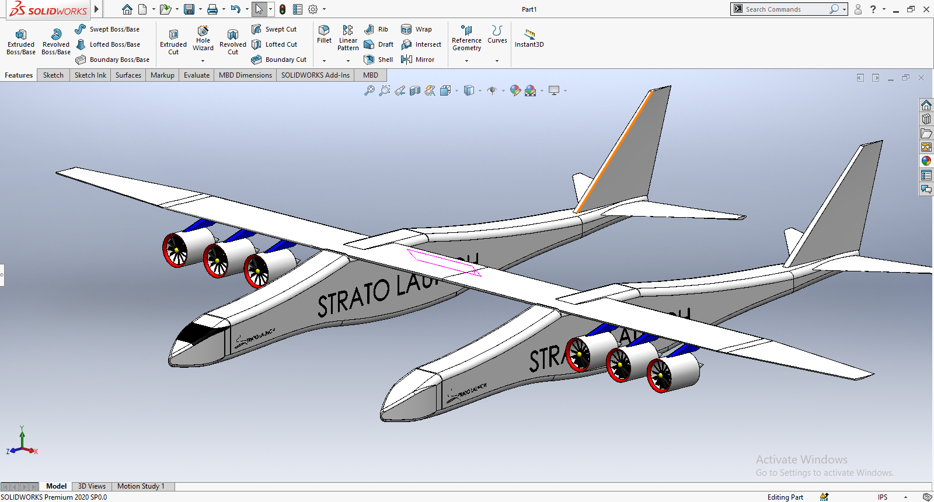Switch to the Surfaces tab
Viewport: 934px width, 502px height.
click(x=128, y=75)
